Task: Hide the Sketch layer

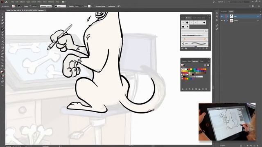Action: pyautogui.click(x=222, y=20)
